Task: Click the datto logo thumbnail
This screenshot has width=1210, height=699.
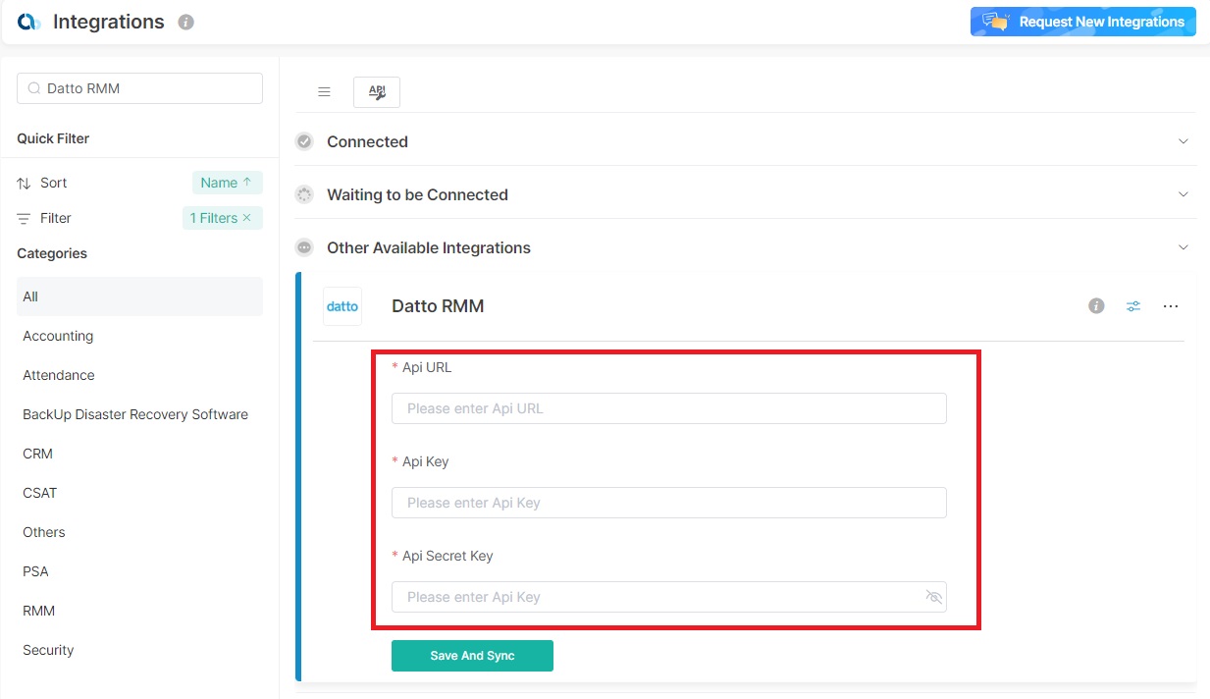Action: 342,306
